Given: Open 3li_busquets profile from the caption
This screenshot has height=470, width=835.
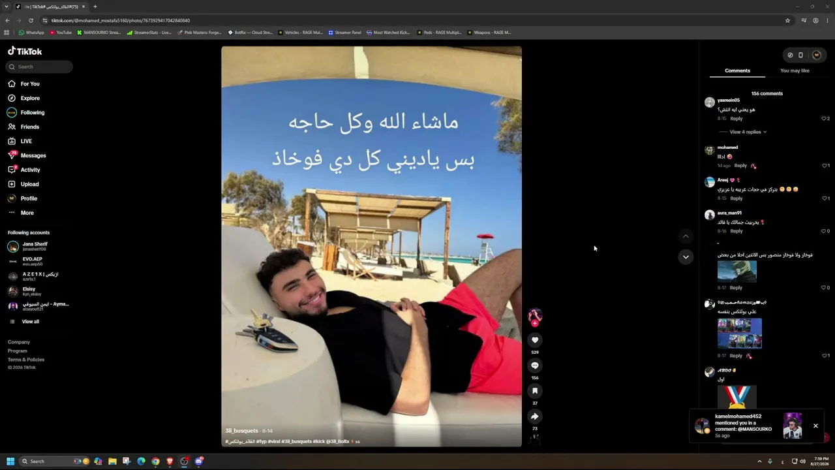Looking at the screenshot, I should [241, 431].
